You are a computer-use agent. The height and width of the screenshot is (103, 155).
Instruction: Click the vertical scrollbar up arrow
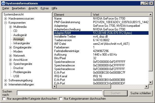[150, 15]
